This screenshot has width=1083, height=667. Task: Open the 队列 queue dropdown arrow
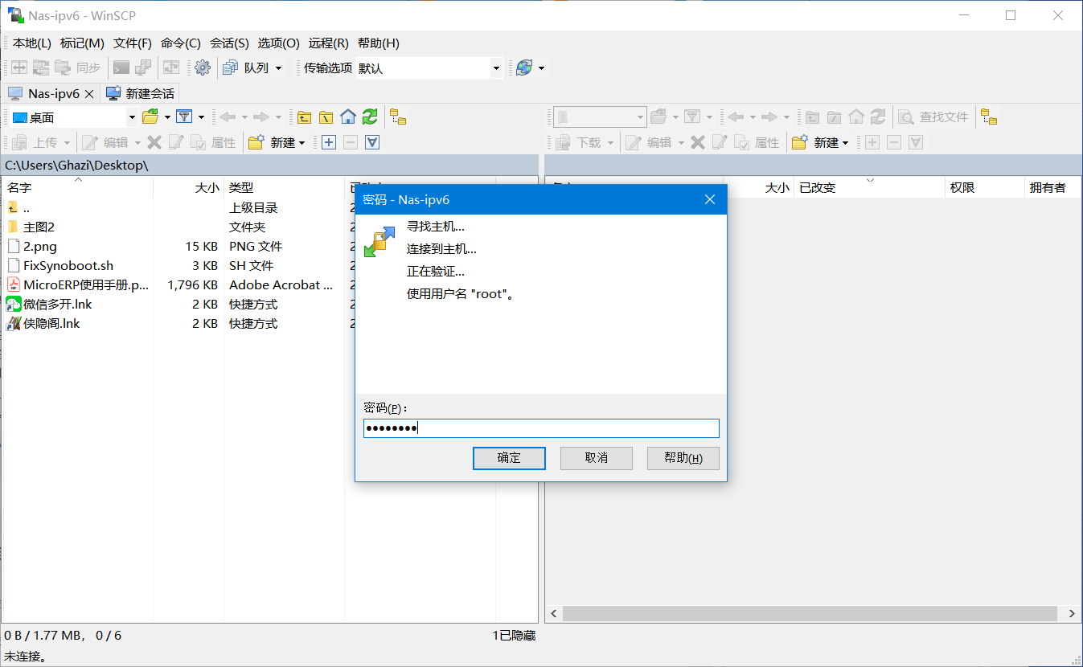point(278,68)
